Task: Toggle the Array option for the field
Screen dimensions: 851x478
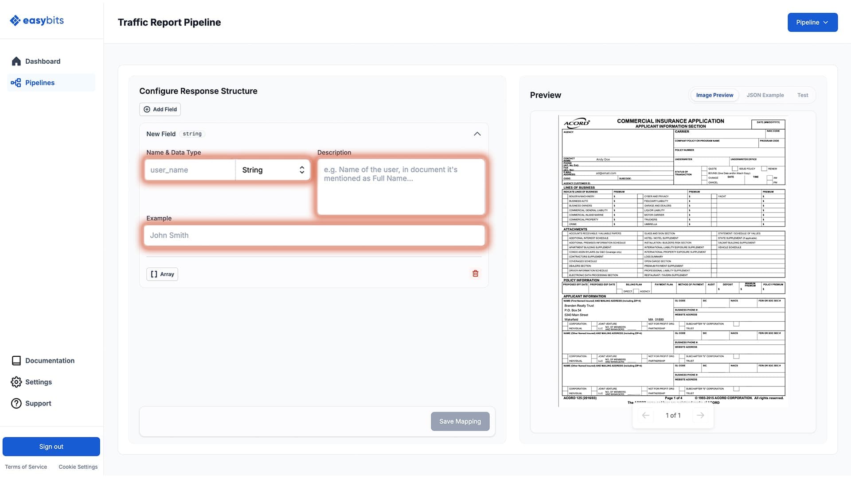Action: tap(162, 274)
